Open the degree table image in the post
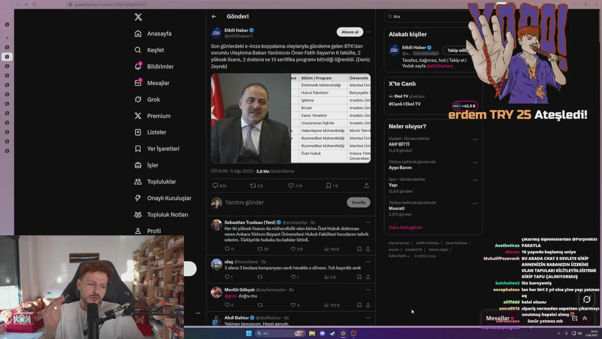This screenshot has height=339, width=602. tap(331, 118)
